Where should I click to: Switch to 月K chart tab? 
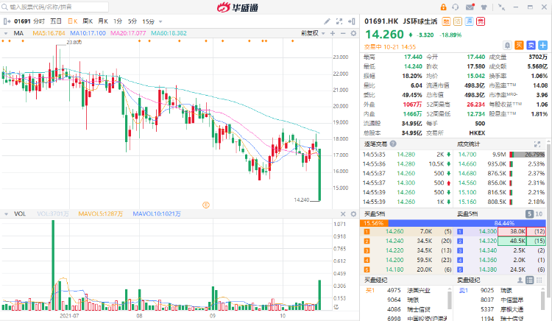click(103, 21)
